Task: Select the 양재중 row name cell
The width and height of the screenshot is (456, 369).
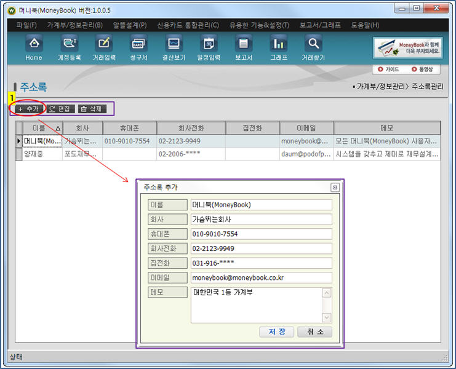Action: tap(42, 154)
